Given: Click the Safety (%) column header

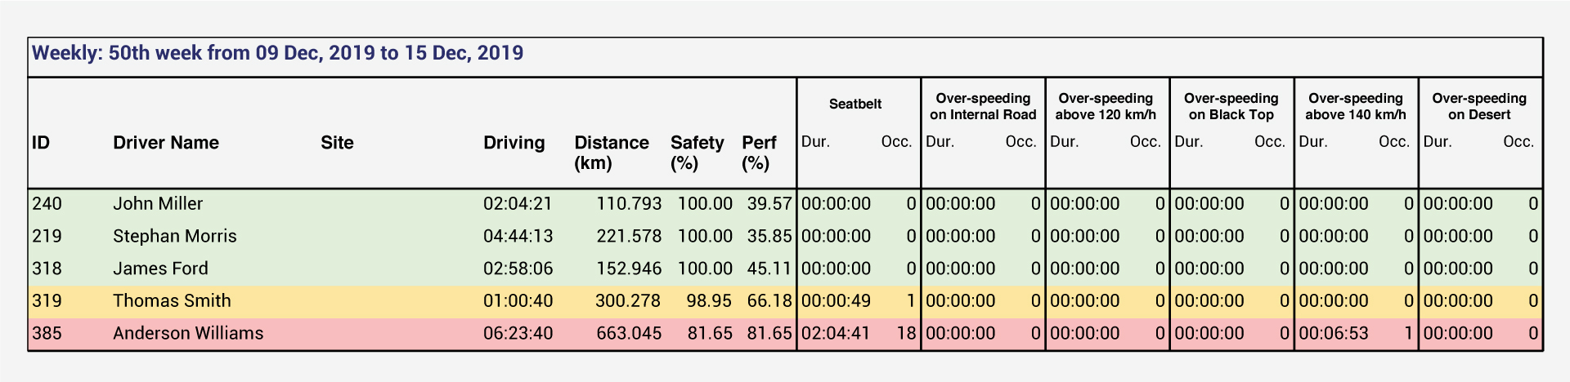Looking at the screenshot, I should point(697,153).
